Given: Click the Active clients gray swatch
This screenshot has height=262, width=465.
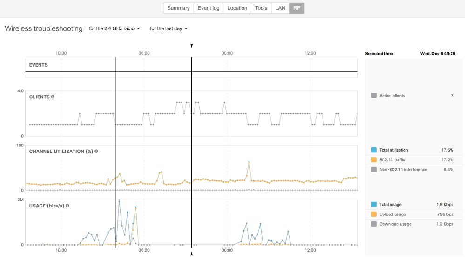Looking at the screenshot, I should point(374,96).
